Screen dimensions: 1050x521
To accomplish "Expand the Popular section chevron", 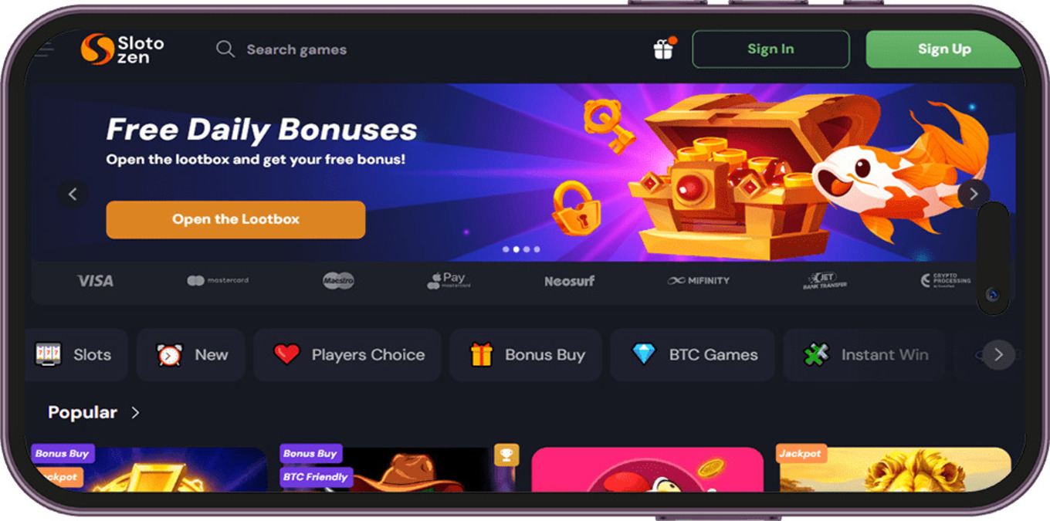I will tap(135, 413).
